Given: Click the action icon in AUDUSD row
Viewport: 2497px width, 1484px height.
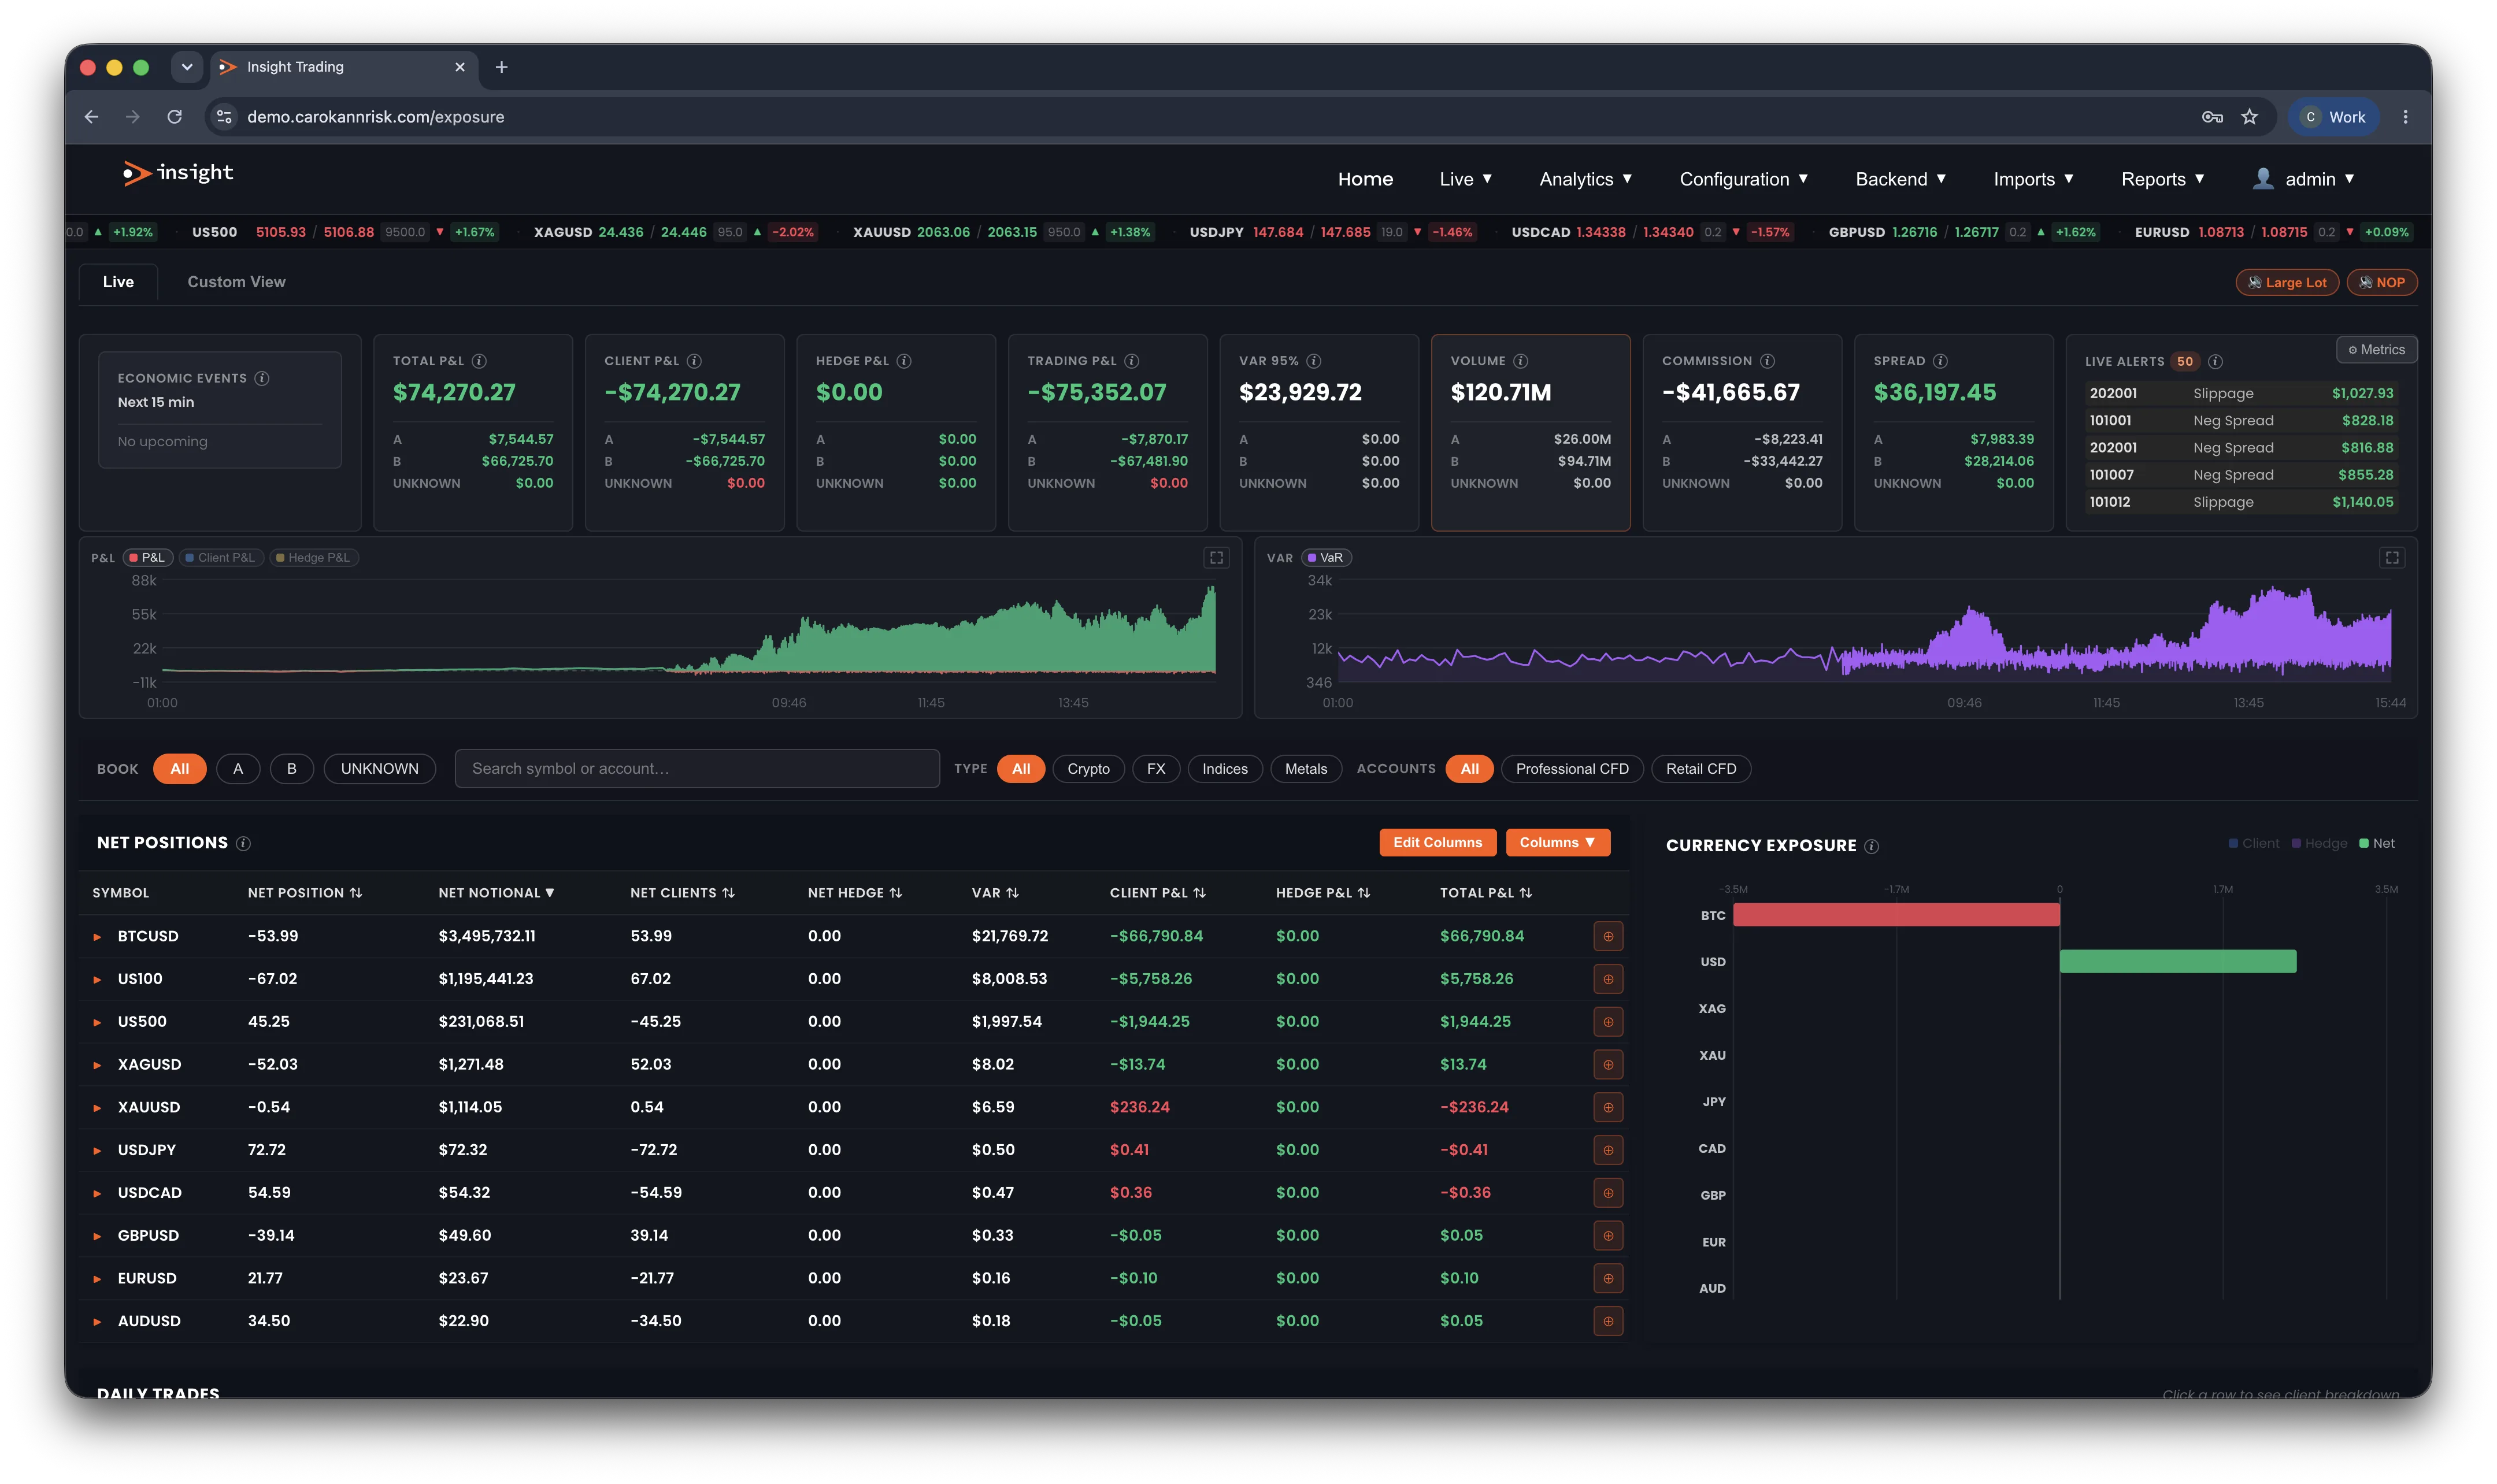Looking at the screenshot, I should coord(1608,1322).
